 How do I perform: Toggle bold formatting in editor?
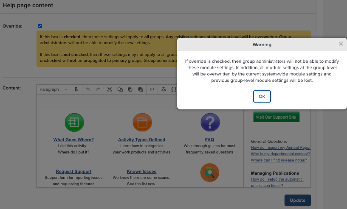point(76,89)
